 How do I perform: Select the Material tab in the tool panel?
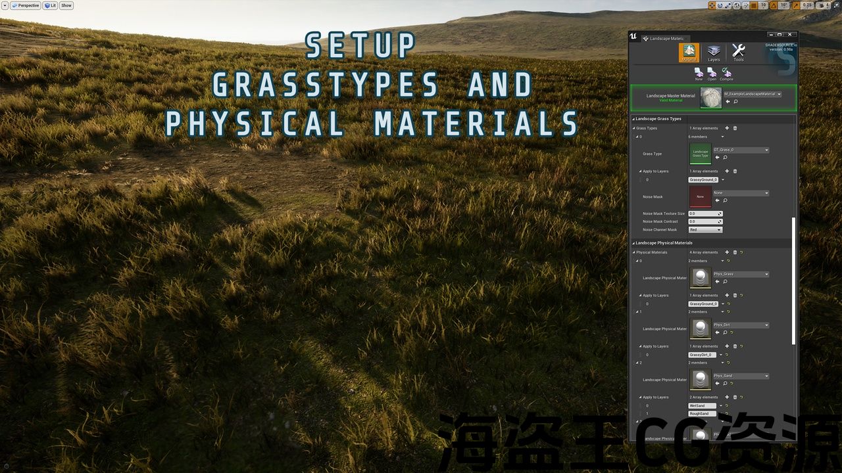coord(689,53)
